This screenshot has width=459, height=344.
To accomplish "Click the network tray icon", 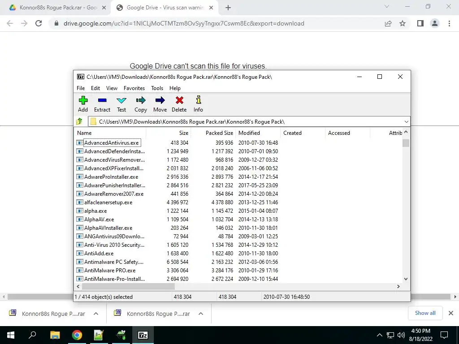I will [x=390, y=335].
